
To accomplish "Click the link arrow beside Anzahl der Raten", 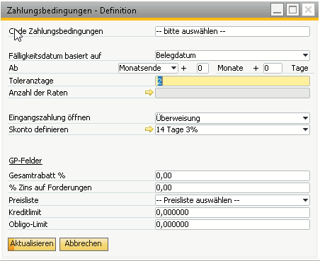I will 149,93.
